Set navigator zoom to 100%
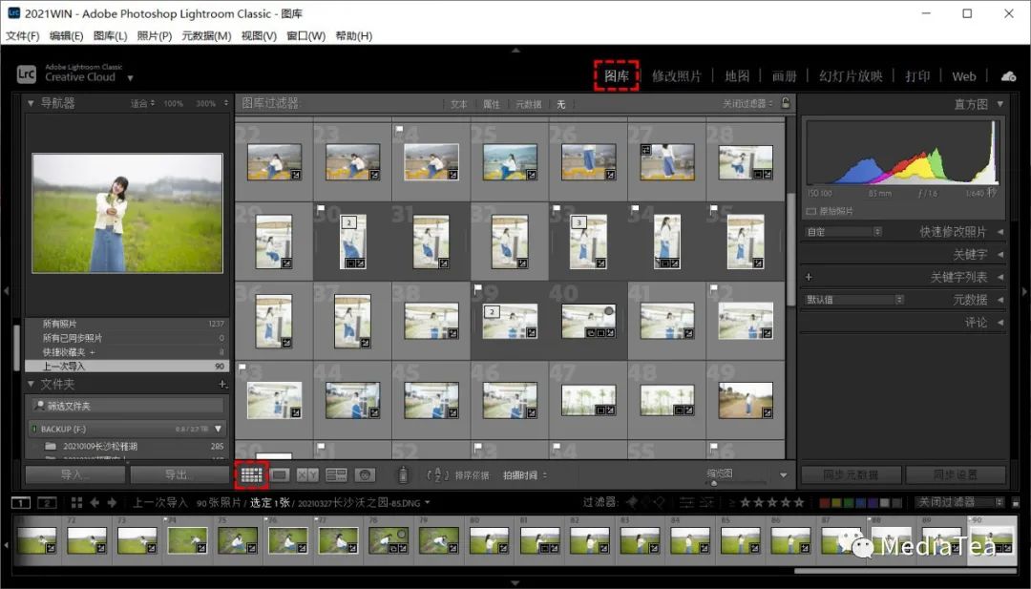Screen dimensions: 1031x589 coord(174,103)
